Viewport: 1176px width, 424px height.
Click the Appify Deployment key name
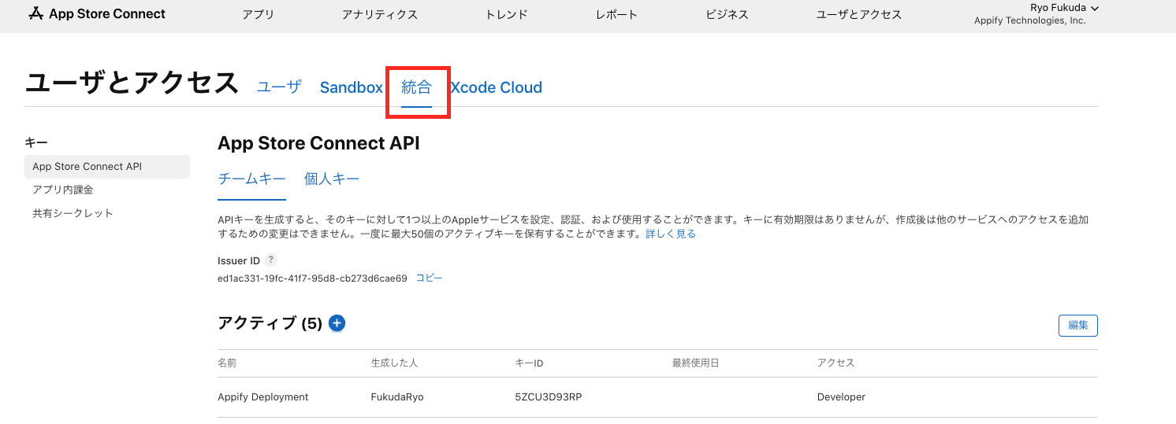point(263,397)
